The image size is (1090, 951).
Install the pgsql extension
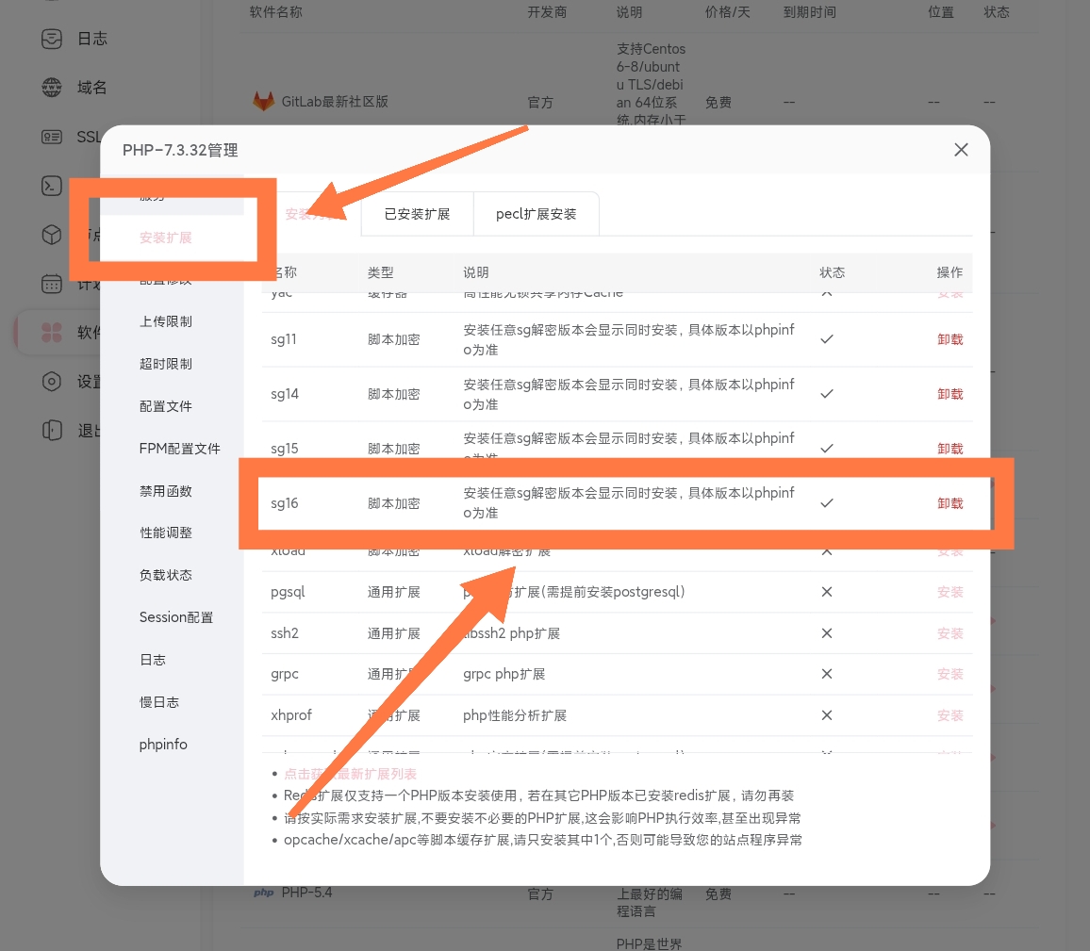(x=950, y=592)
